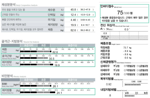Check 균형 box for 상체좌우
150x98 pixels.
pos(114,66)
